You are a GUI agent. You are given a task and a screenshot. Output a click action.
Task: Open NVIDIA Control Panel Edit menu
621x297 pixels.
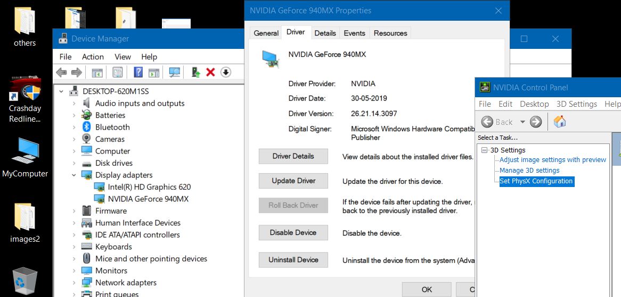(505, 104)
